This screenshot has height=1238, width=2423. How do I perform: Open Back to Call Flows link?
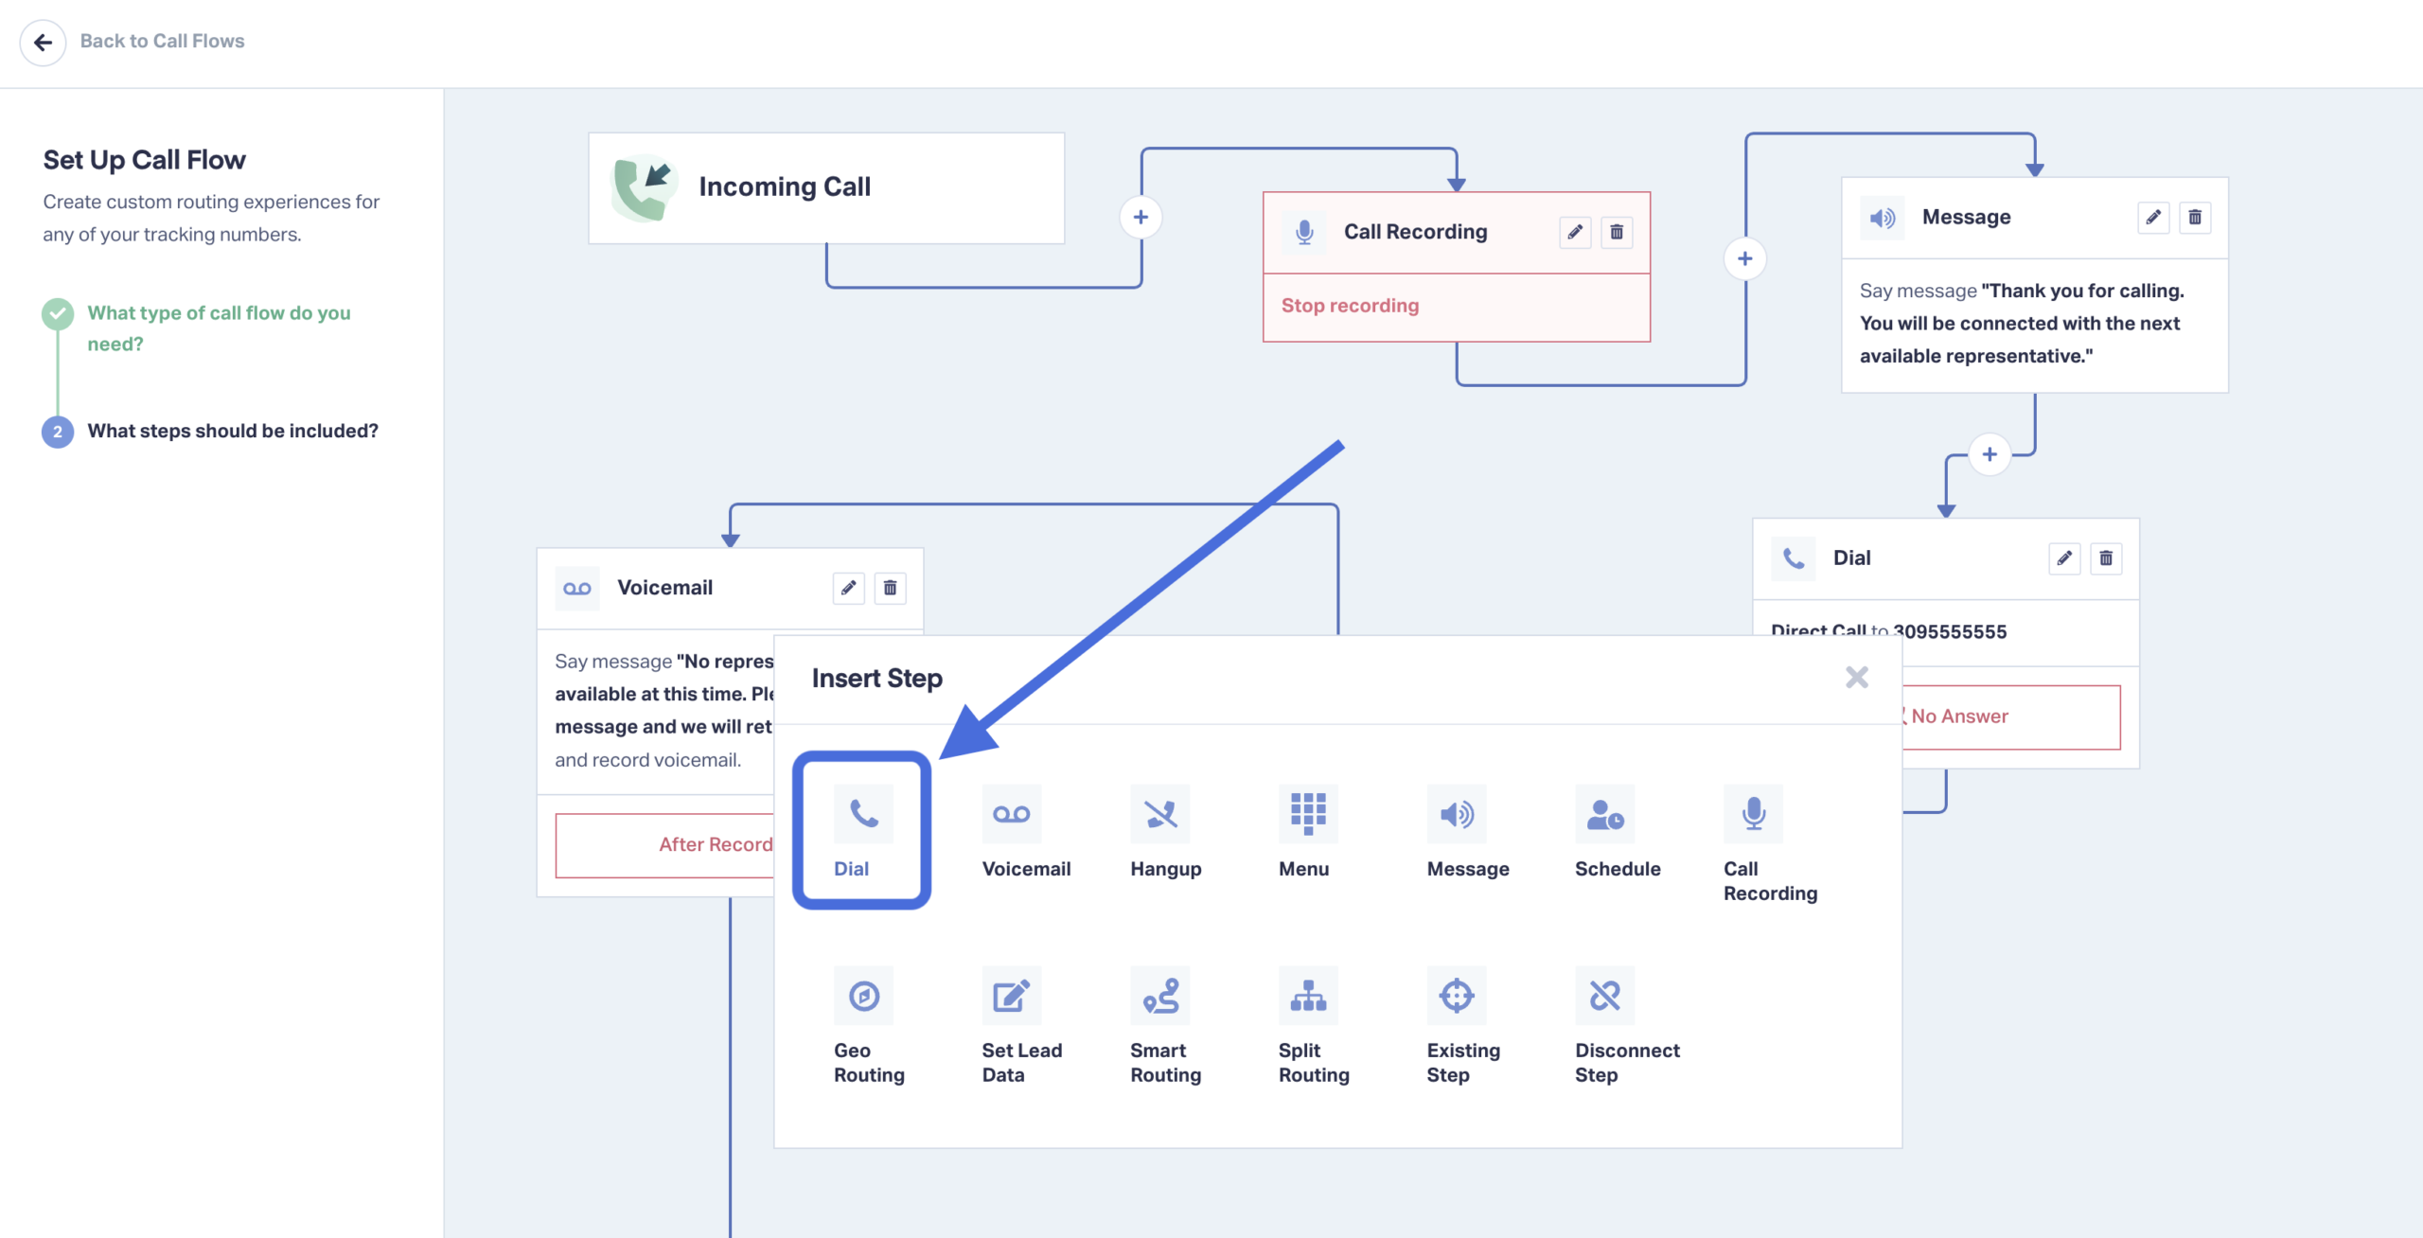[x=162, y=41]
